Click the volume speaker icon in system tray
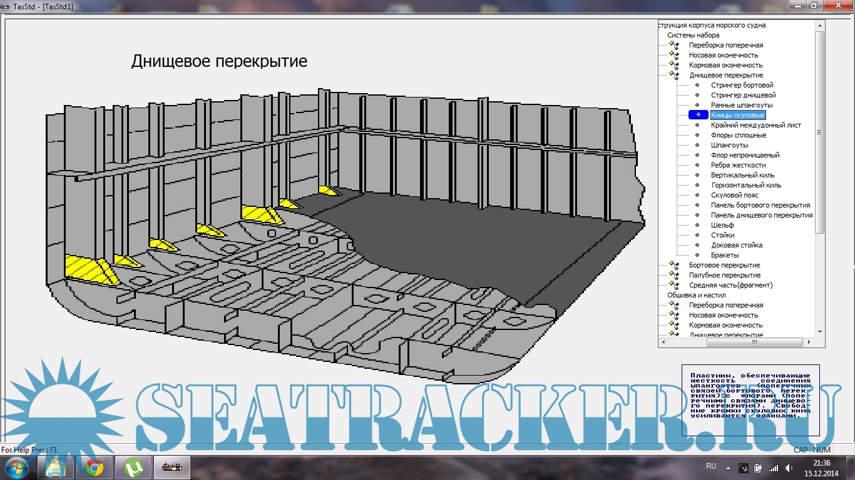 click(789, 467)
